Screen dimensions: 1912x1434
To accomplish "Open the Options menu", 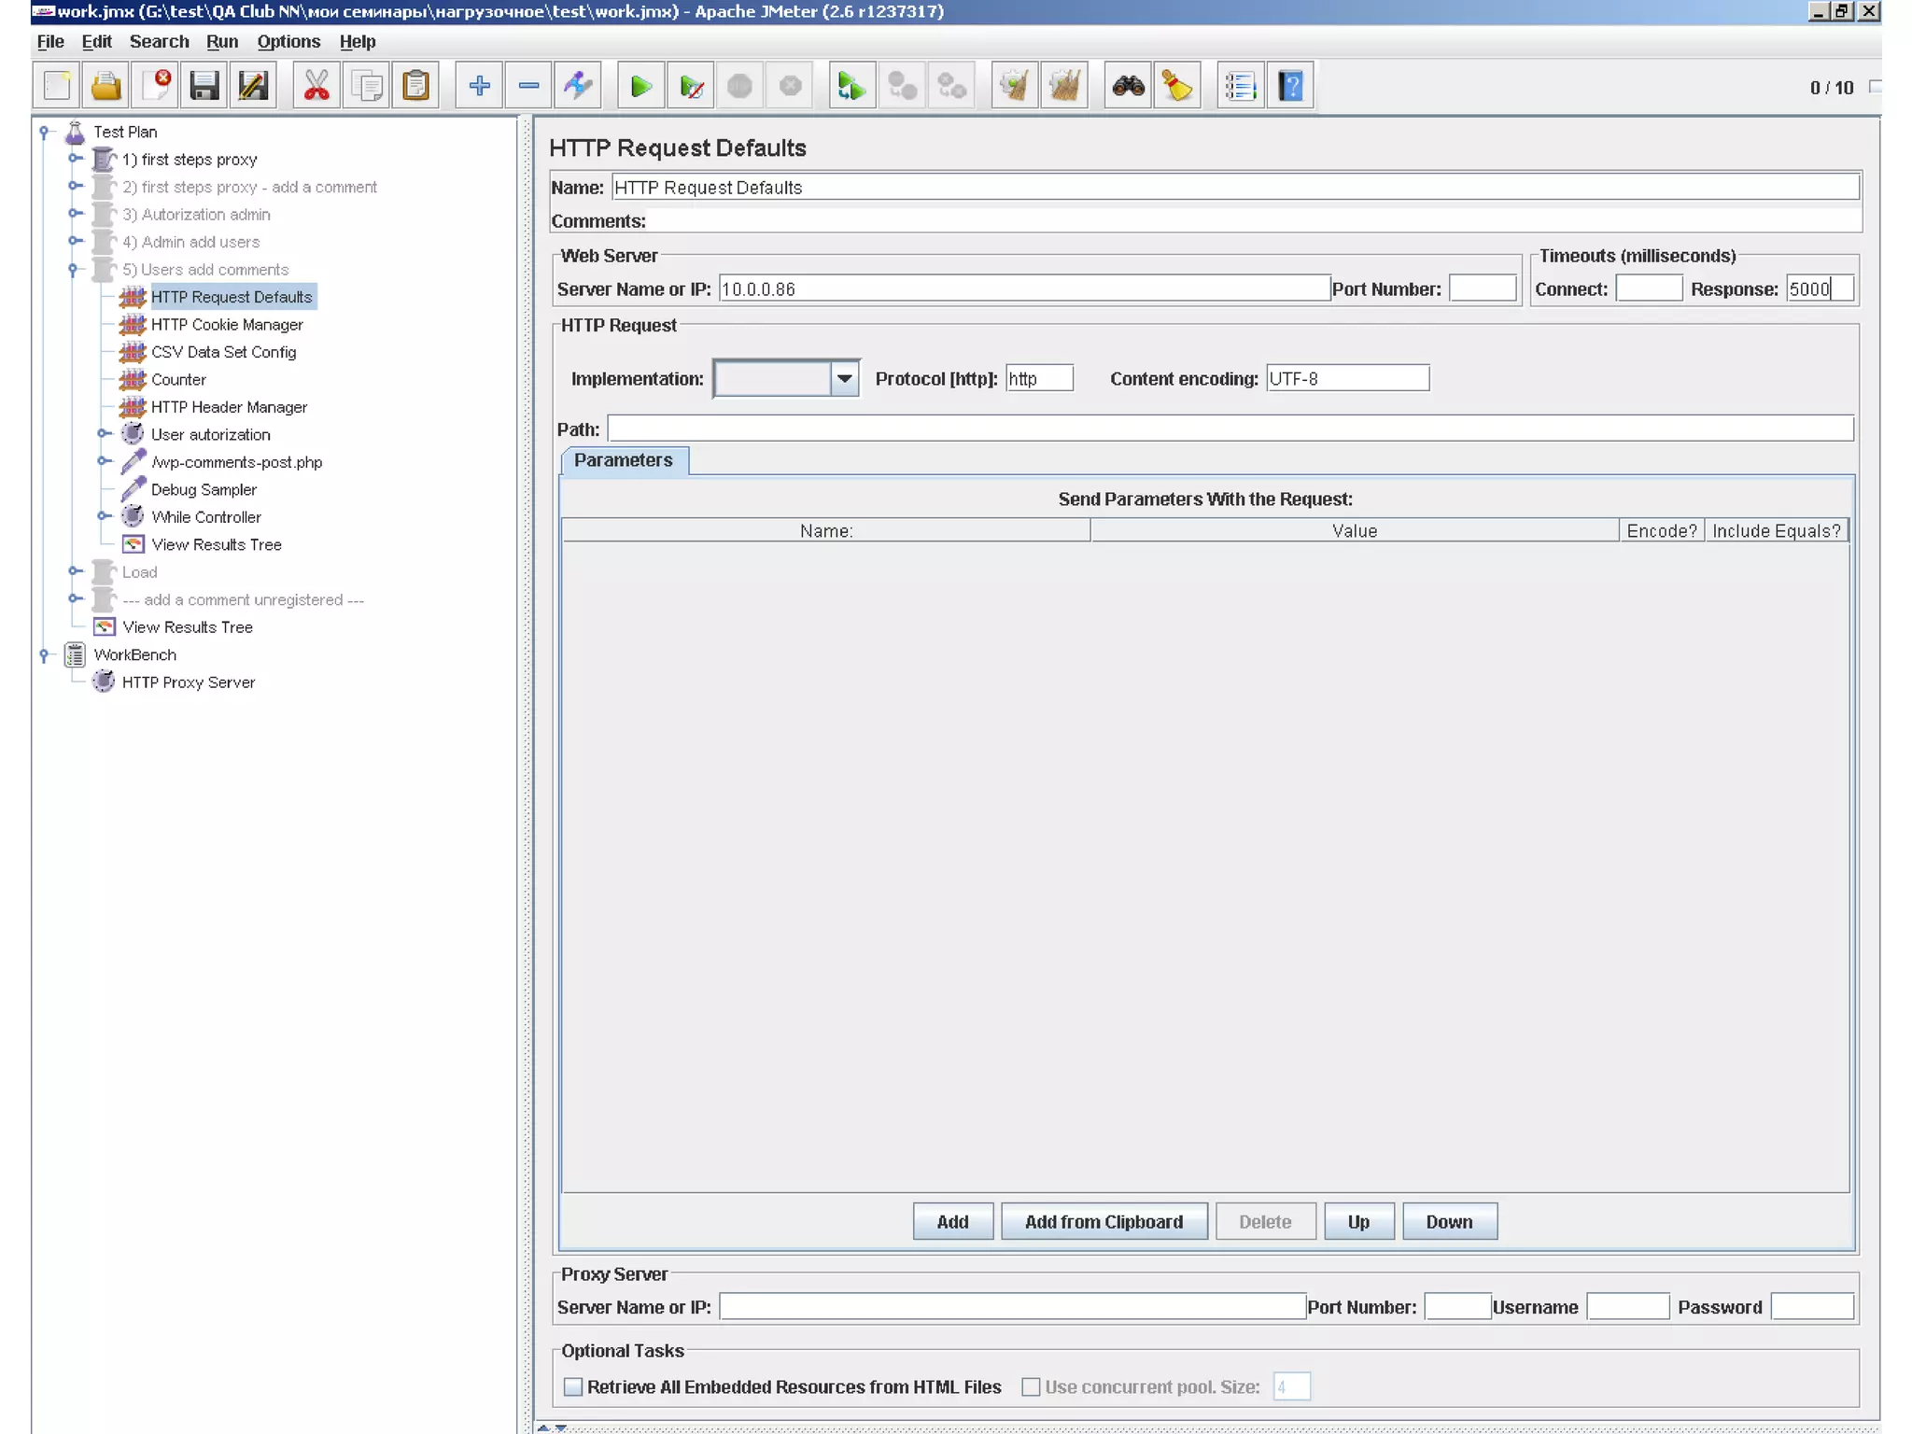I will tap(288, 42).
